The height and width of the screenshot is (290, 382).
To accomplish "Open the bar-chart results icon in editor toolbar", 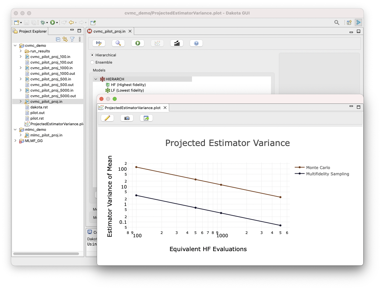I will (176, 43).
